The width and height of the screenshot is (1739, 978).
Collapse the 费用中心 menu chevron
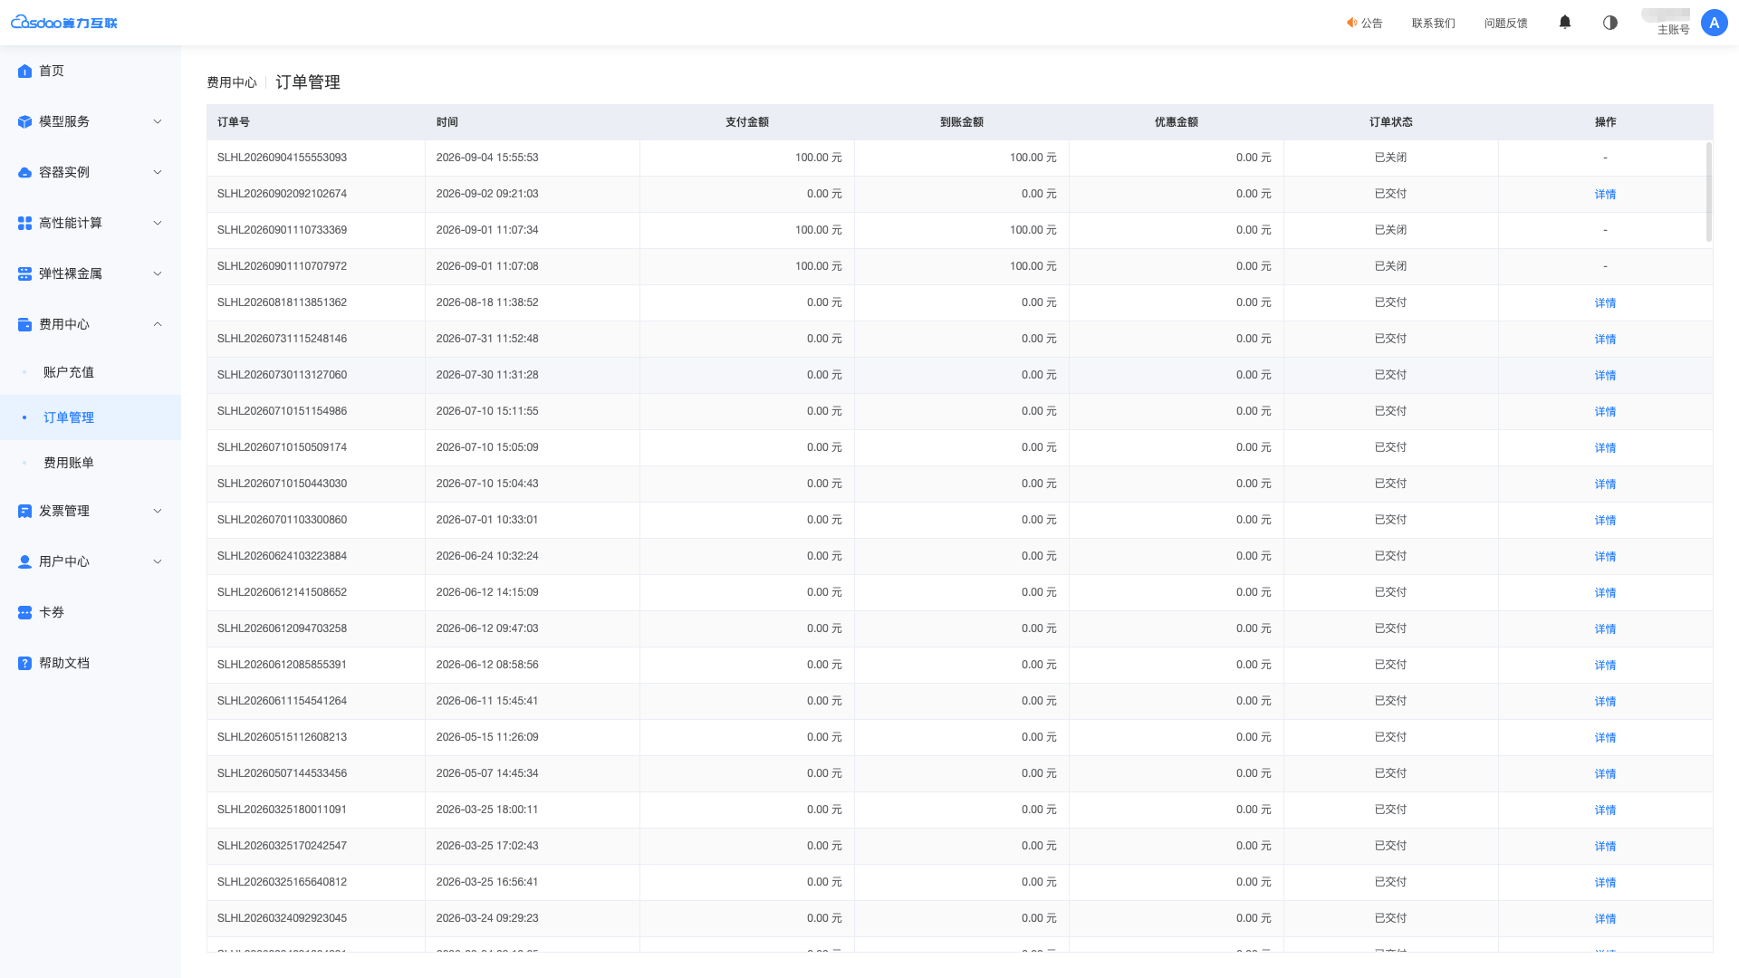158,324
